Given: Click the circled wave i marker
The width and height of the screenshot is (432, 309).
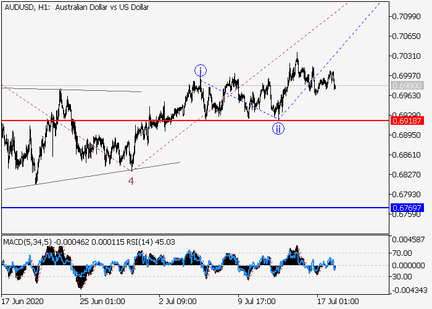Looking at the screenshot, I should point(200,70).
